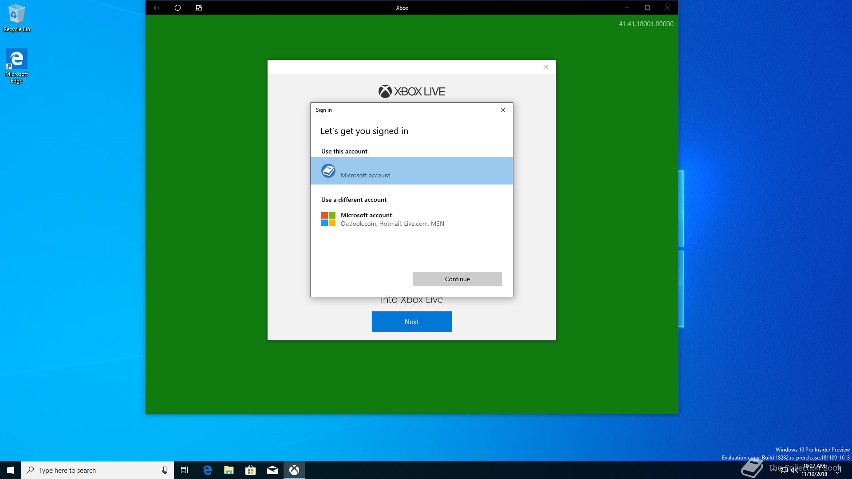
Task: Close the Xbox Live panel
Action: click(x=546, y=67)
